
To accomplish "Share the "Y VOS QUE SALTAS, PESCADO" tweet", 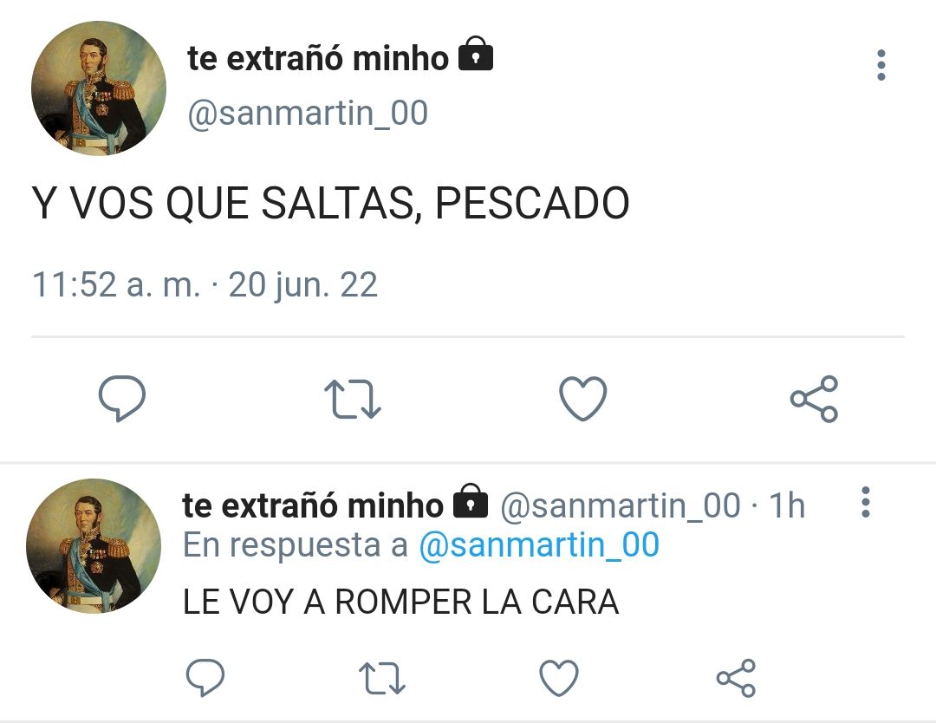I will 814,399.
